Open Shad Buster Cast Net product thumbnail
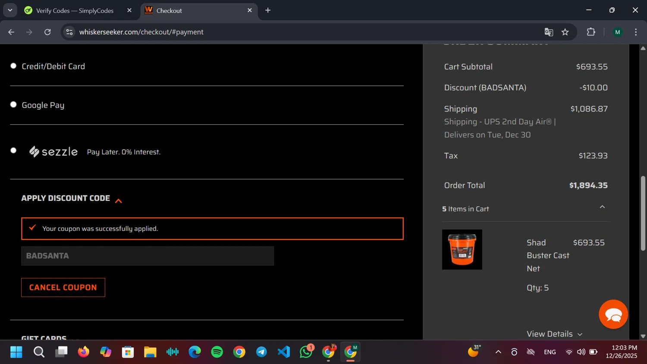This screenshot has width=647, height=364. [x=462, y=250]
